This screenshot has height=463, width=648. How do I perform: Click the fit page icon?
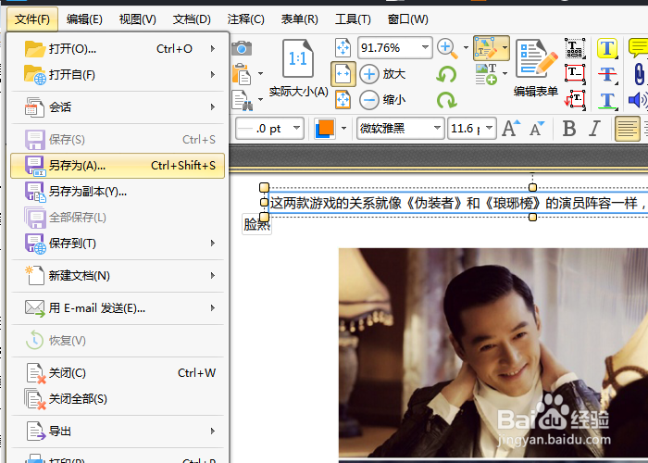(343, 47)
